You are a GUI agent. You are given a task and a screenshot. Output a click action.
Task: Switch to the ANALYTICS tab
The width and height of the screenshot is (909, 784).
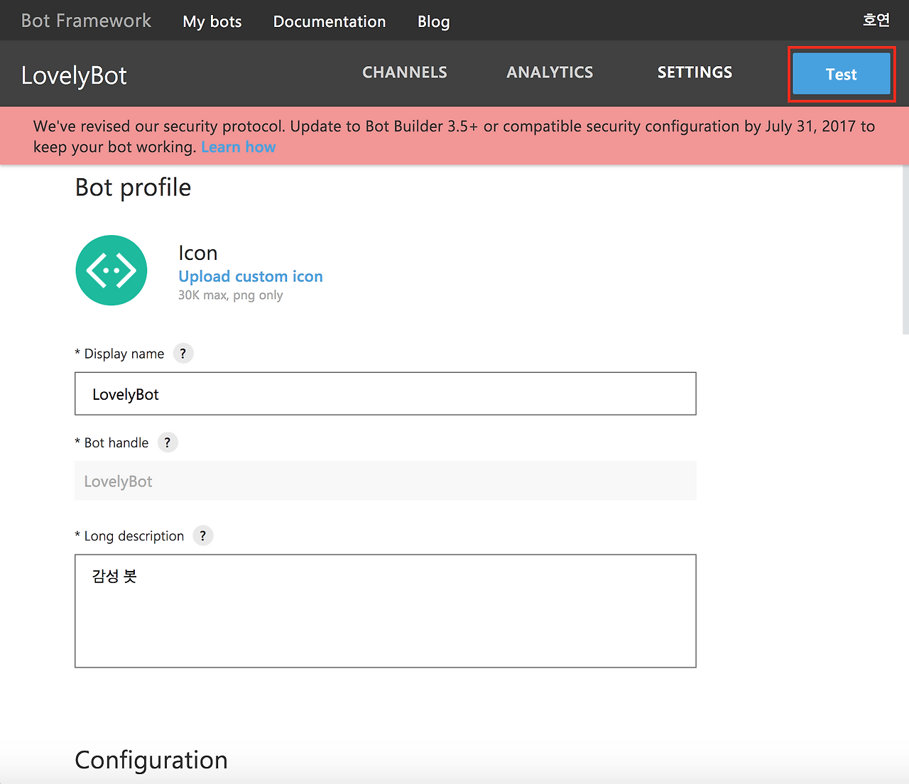point(550,72)
